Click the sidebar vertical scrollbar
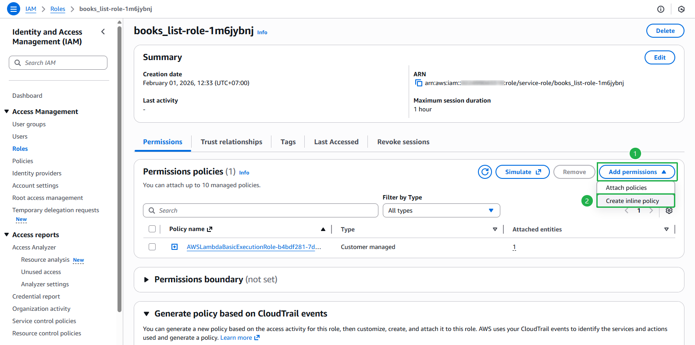The width and height of the screenshot is (695, 345). pos(119,169)
